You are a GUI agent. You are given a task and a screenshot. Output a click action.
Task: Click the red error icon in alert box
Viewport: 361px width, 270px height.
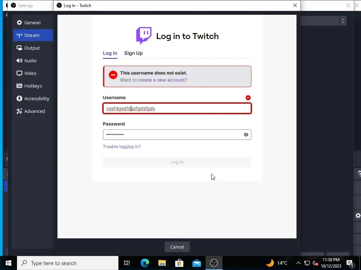click(x=113, y=75)
